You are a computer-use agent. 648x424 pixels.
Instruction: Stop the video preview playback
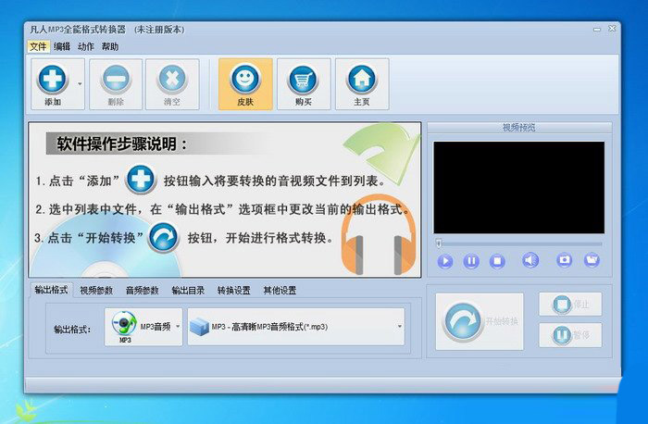pyautogui.click(x=497, y=261)
